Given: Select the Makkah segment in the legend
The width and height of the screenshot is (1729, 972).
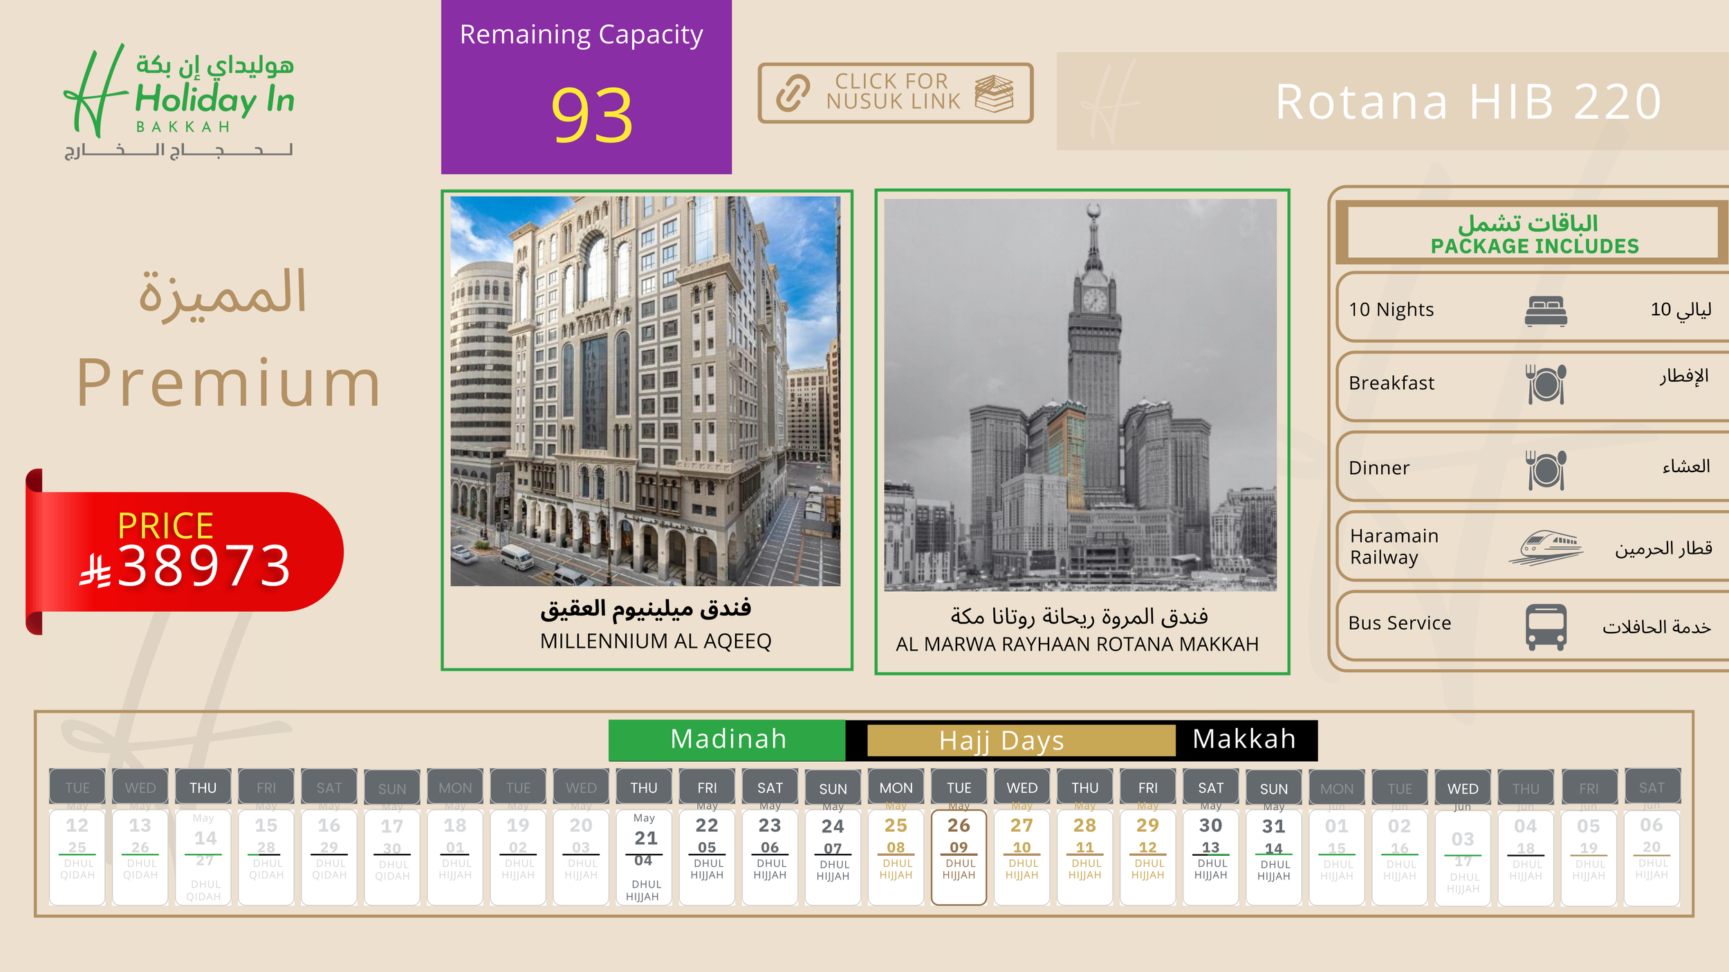Looking at the screenshot, I should click(1243, 740).
